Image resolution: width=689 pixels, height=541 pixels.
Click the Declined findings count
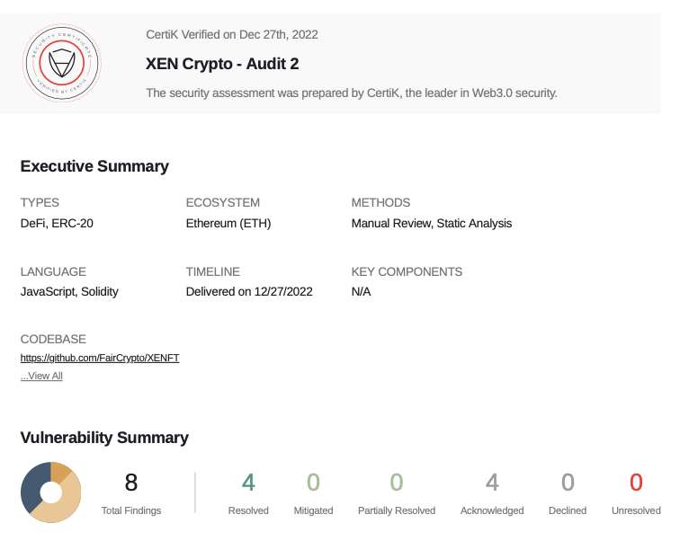(x=568, y=483)
